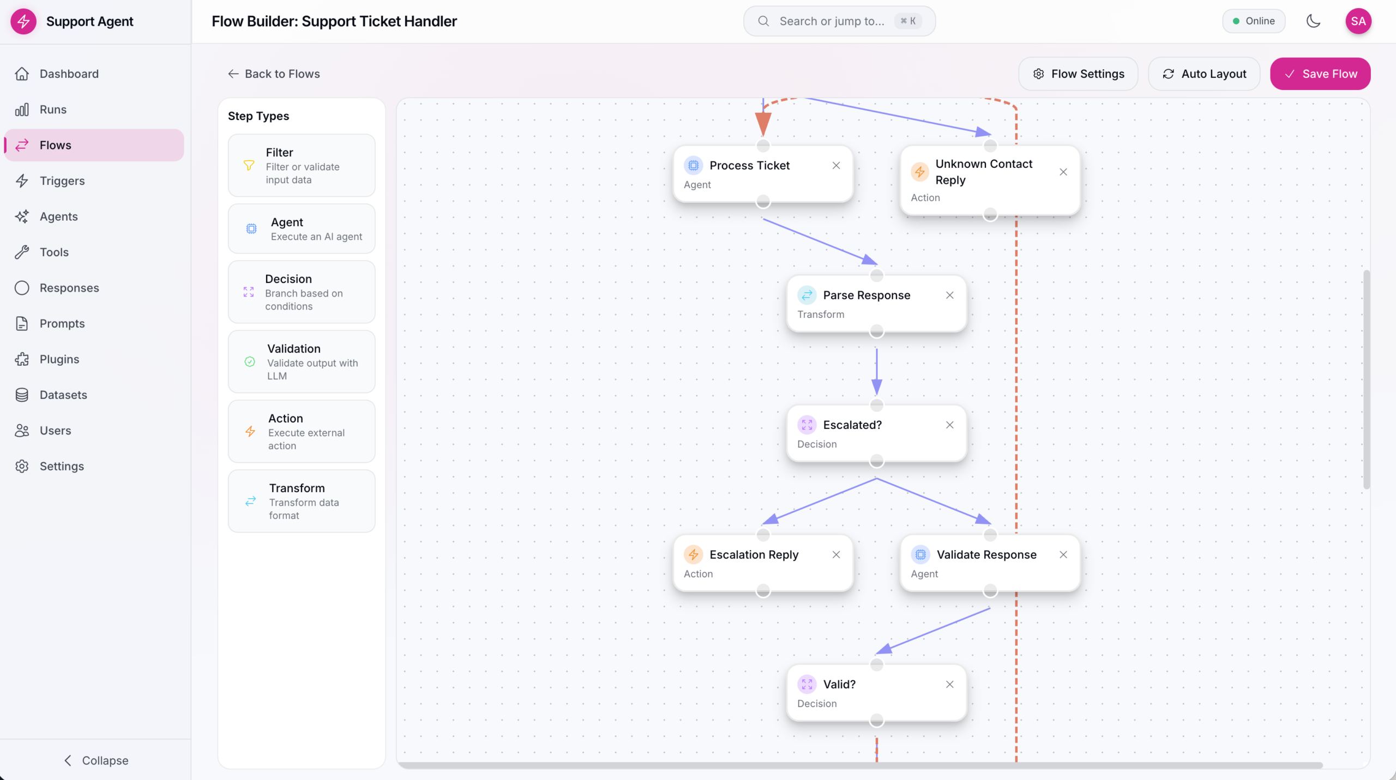This screenshot has height=780, width=1396.
Task: Open the SA user avatar
Action: coord(1358,21)
